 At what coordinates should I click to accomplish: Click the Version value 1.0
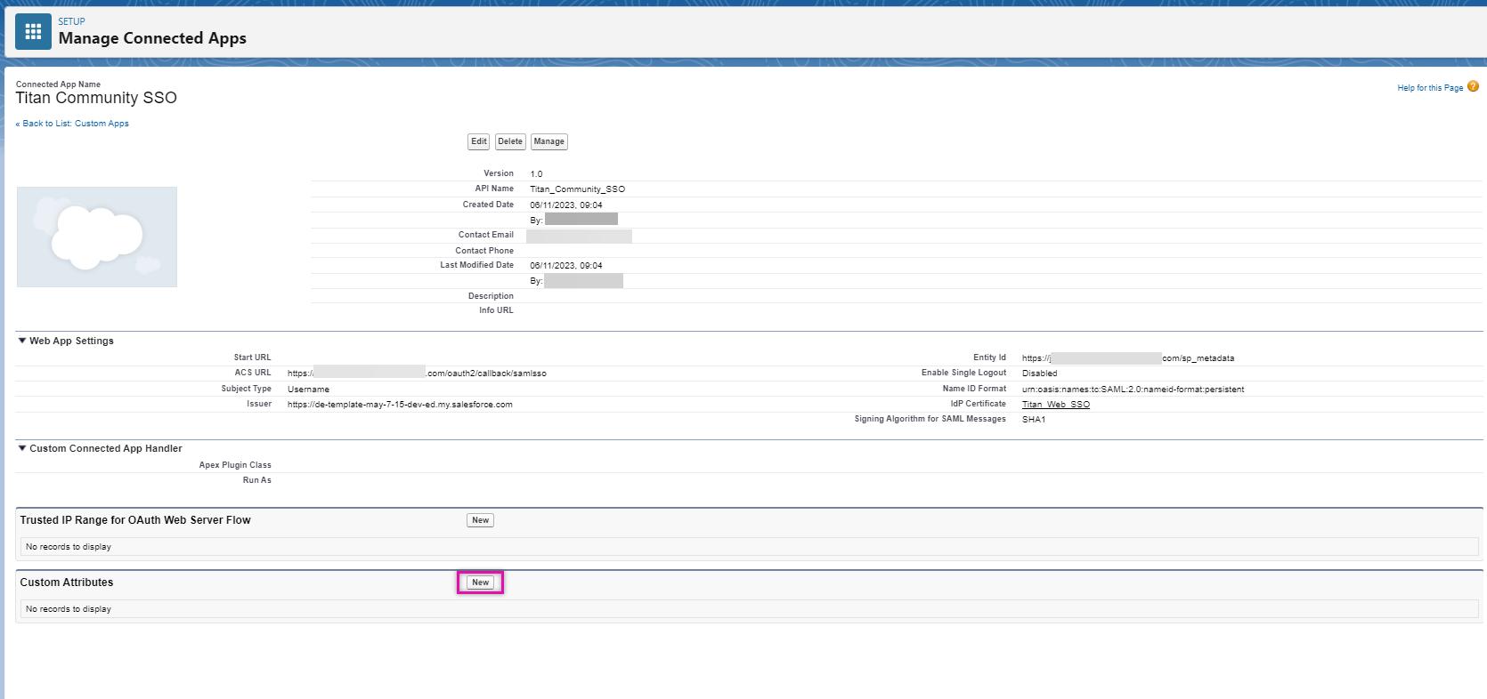(536, 174)
